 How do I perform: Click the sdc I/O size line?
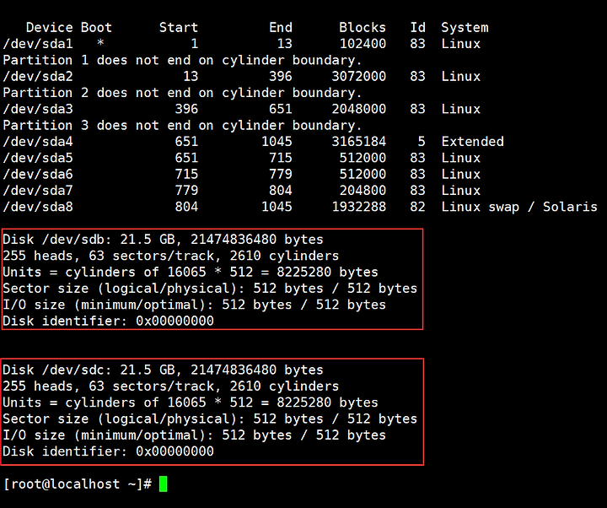coord(195,435)
